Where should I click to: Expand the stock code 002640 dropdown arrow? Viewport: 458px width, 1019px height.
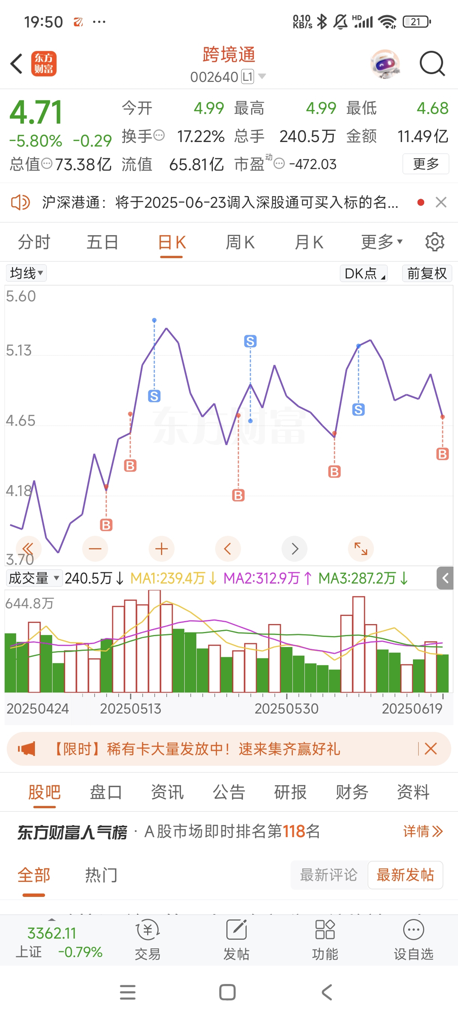click(262, 76)
